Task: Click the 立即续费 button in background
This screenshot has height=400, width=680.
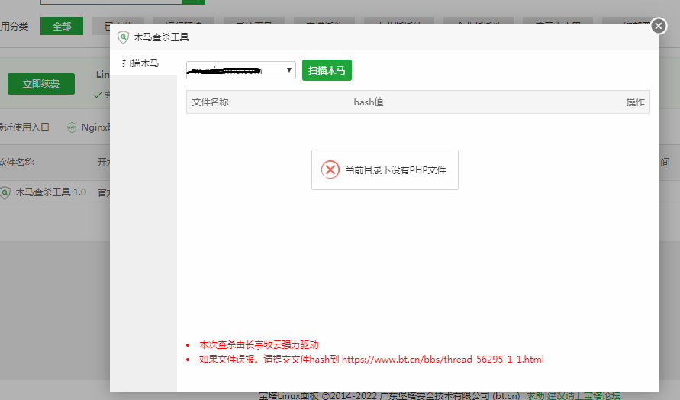Action: (x=41, y=84)
